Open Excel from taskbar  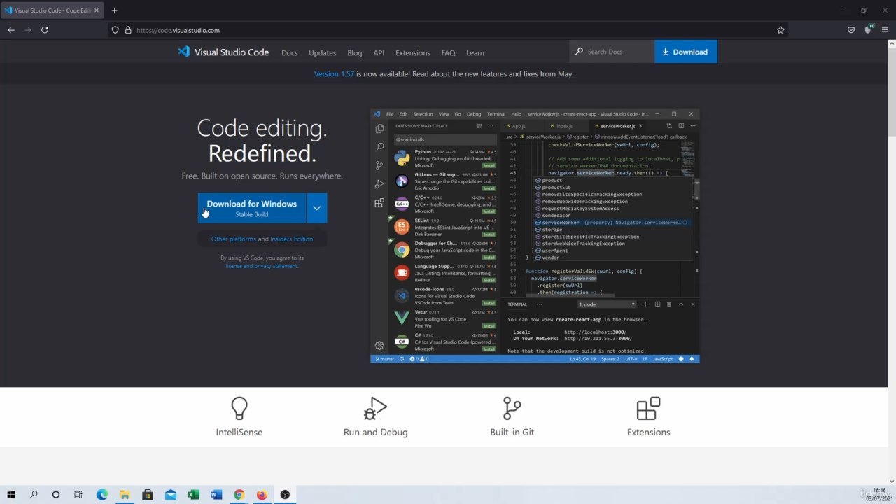193,495
